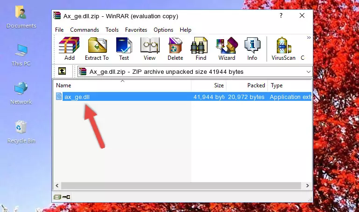Select the This PC desktop icon
This screenshot has width=359, height=212.
pos(21,56)
